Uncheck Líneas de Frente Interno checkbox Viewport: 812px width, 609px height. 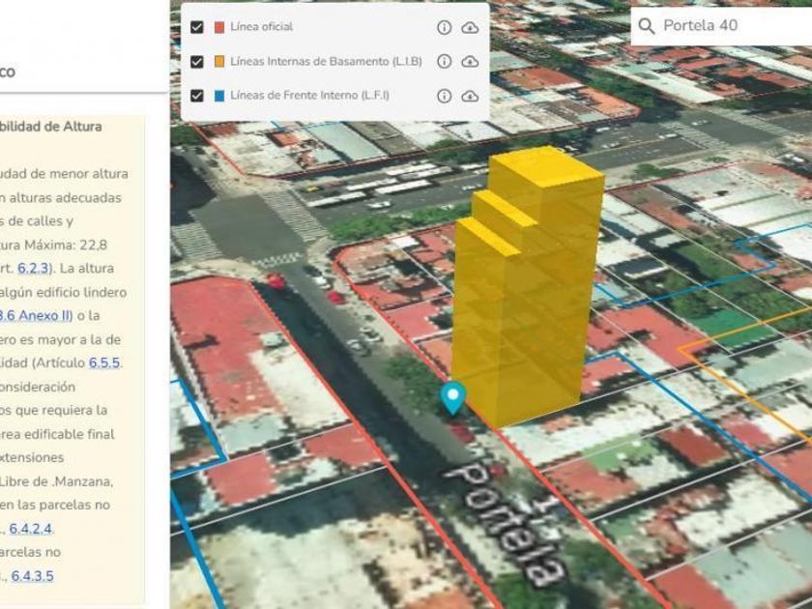[197, 96]
